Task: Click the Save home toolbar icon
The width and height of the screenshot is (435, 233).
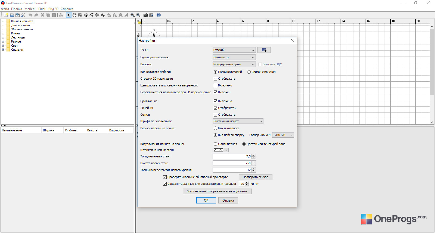Action: point(17,15)
